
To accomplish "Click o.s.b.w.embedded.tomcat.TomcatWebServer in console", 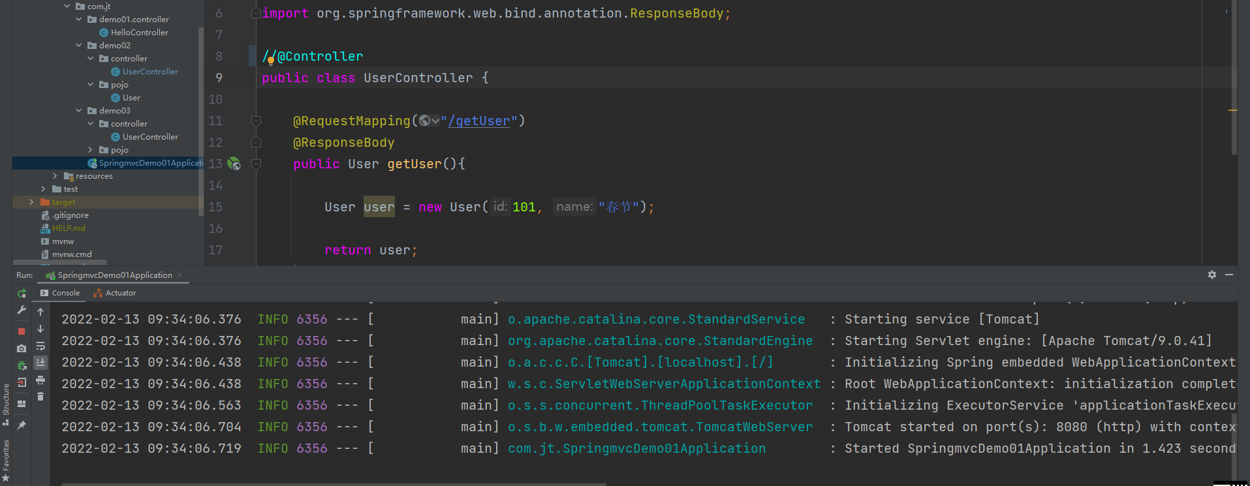I will point(661,427).
